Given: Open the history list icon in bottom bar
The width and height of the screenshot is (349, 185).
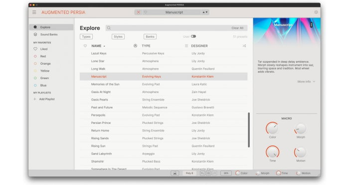Looking at the screenshot, I should (208, 173).
